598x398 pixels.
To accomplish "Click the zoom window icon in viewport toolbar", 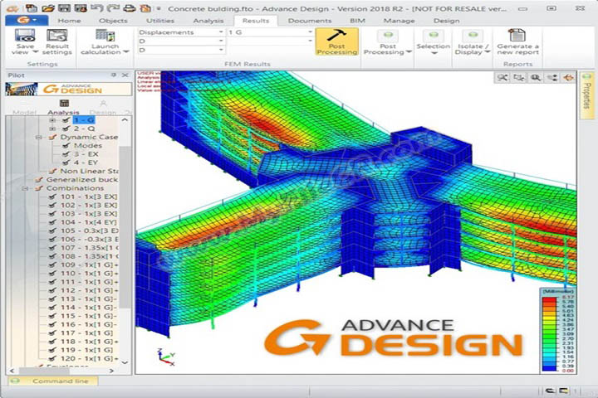I will point(518,78).
